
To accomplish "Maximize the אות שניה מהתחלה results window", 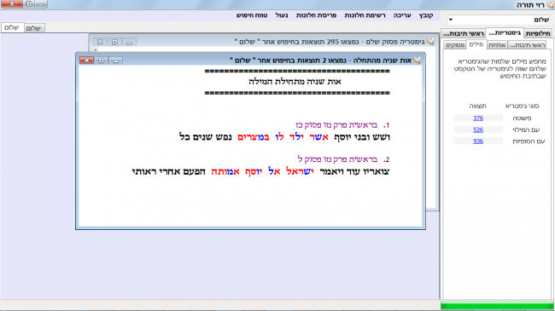I will coord(102,60).
